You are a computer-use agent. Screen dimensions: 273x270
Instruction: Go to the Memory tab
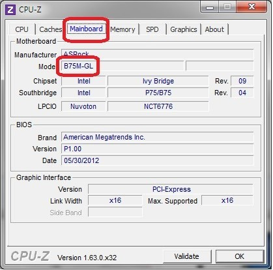click(x=122, y=29)
